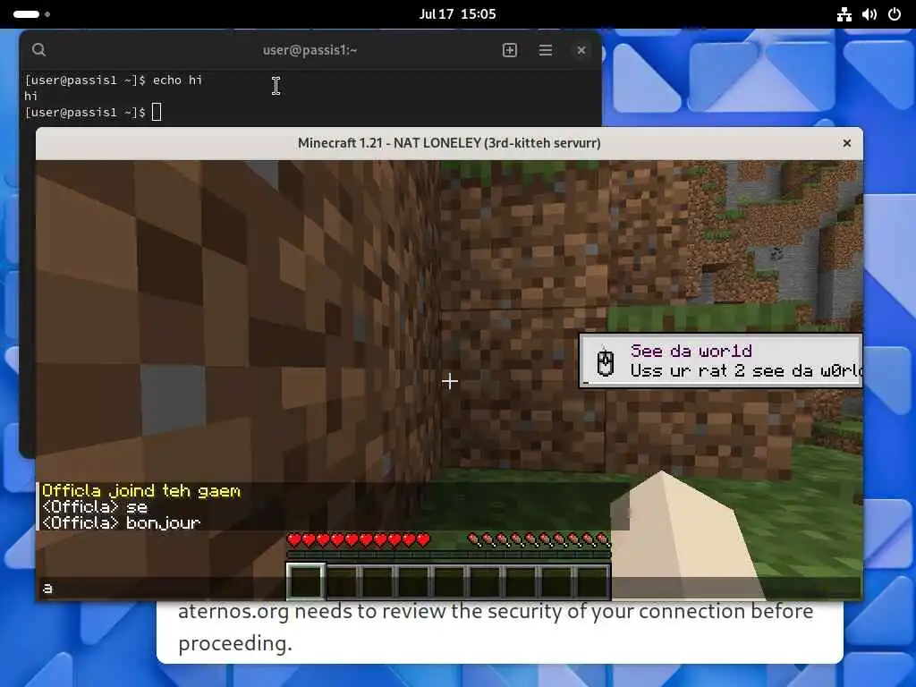Click the experience bar above hotbar
916x687 pixels.
click(449, 555)
